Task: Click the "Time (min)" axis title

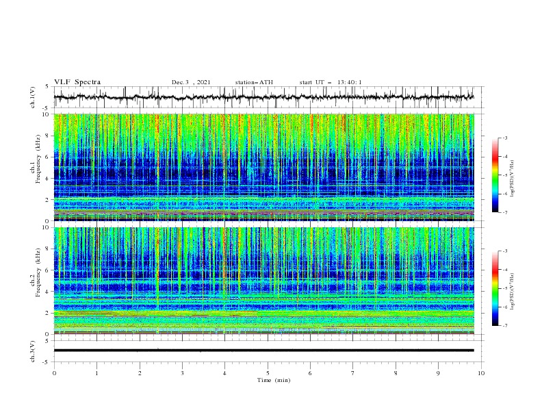Action: coord(274,380)
